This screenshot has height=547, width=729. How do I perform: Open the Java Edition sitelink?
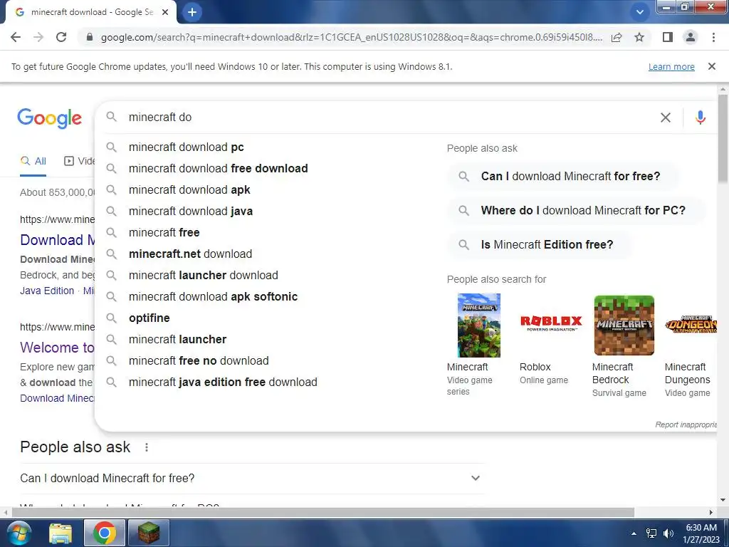tap(47, 291)
